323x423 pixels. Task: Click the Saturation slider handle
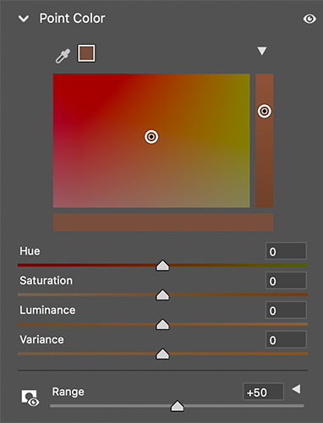[162, 295]
